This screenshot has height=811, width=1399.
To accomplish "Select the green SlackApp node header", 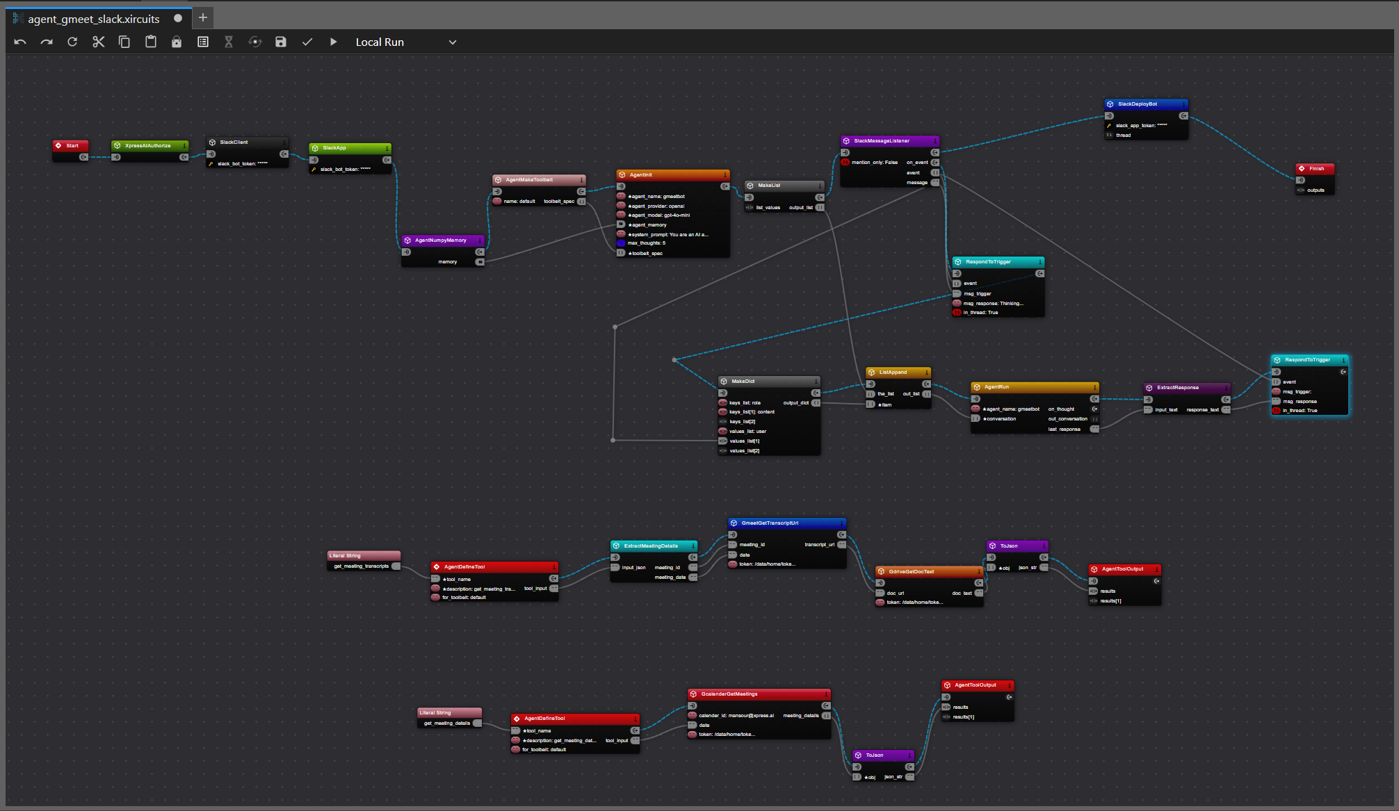I will [x=350, y=148].
